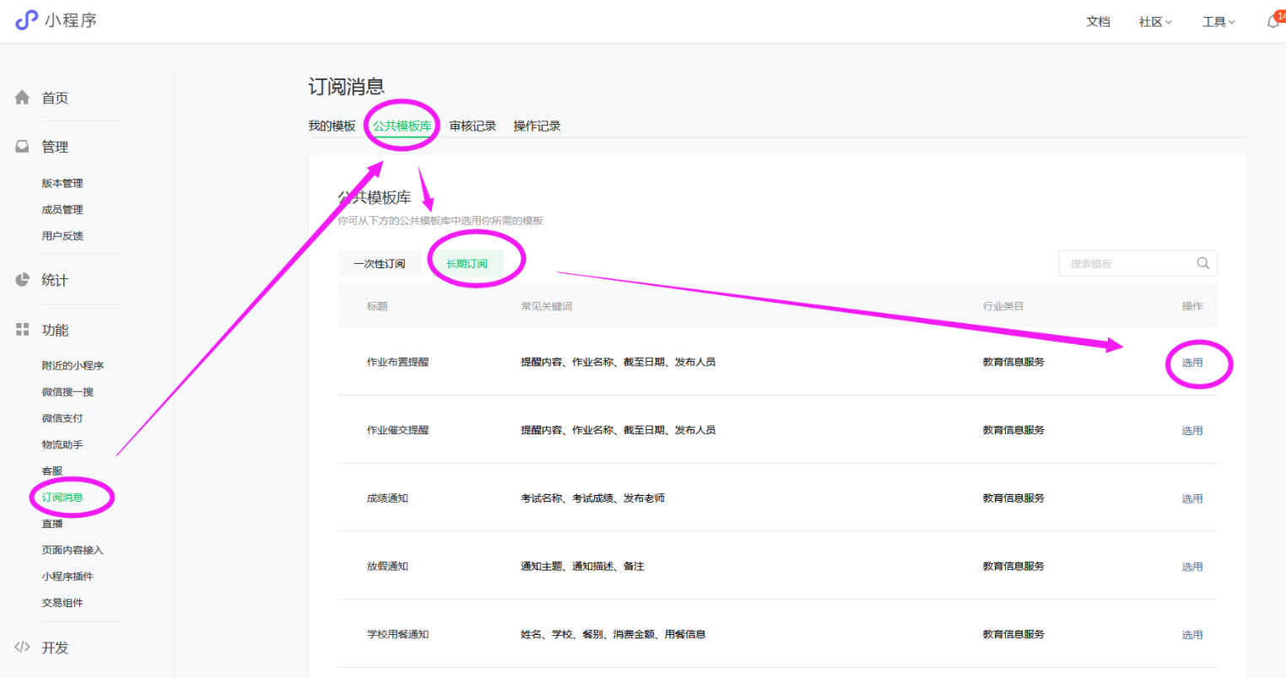Click the home icon beside 首页

tap(23, 98)
